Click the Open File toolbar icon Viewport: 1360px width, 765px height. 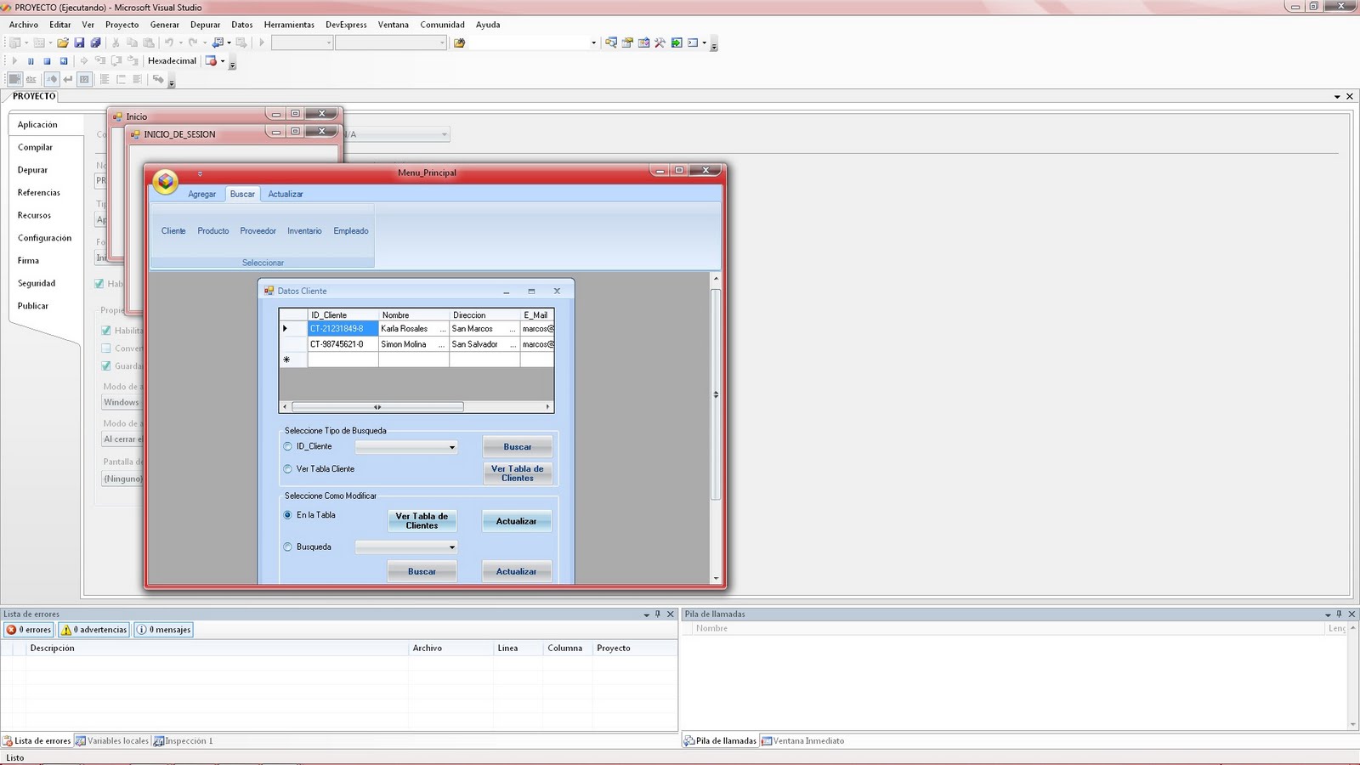(63, 42)
